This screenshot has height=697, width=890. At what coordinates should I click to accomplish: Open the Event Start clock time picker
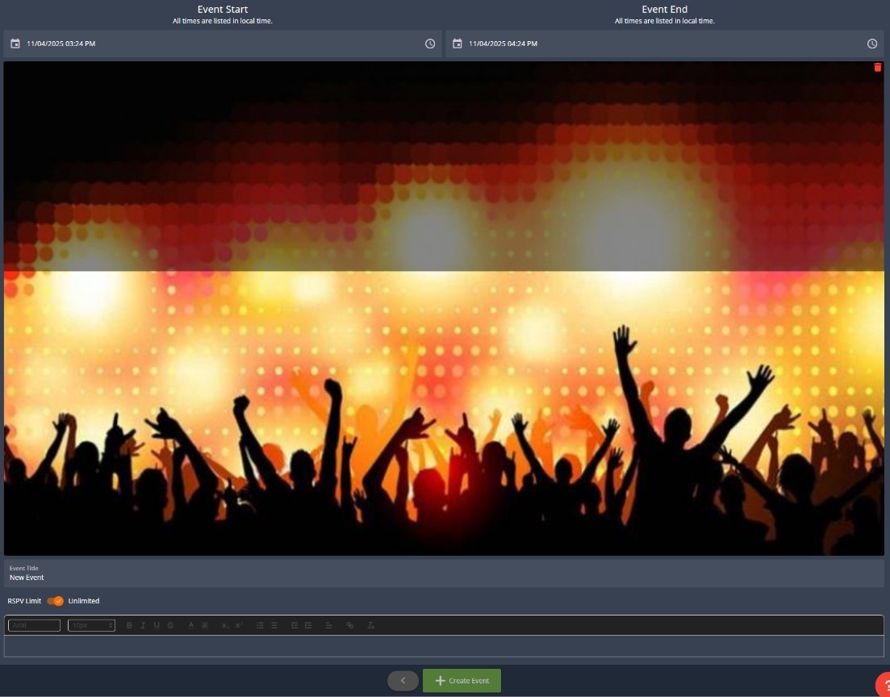(x=430, y=44)
